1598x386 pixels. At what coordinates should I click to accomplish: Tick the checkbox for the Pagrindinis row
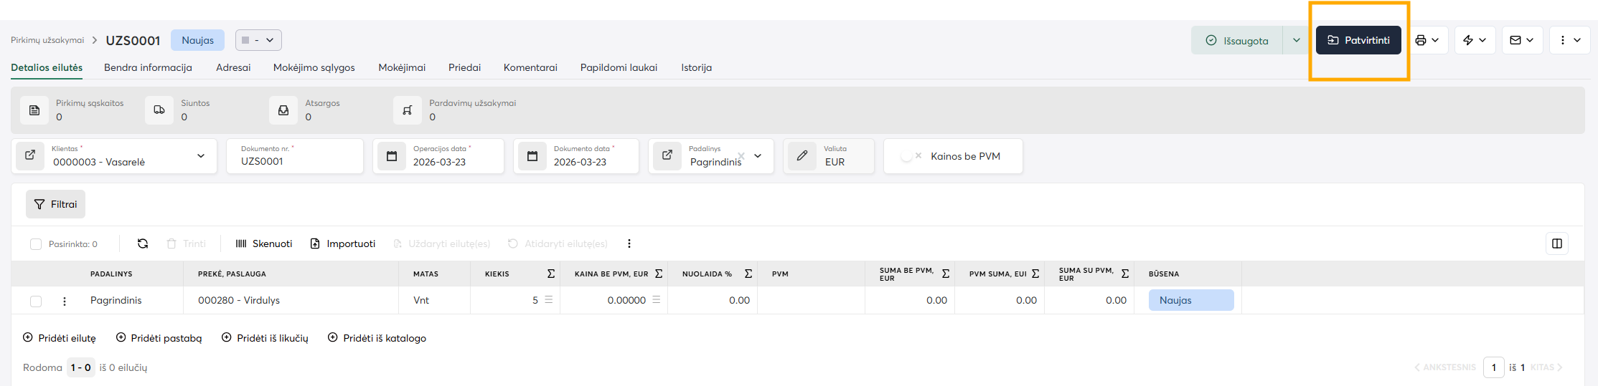pyautogui.click(x=36, y=301)
